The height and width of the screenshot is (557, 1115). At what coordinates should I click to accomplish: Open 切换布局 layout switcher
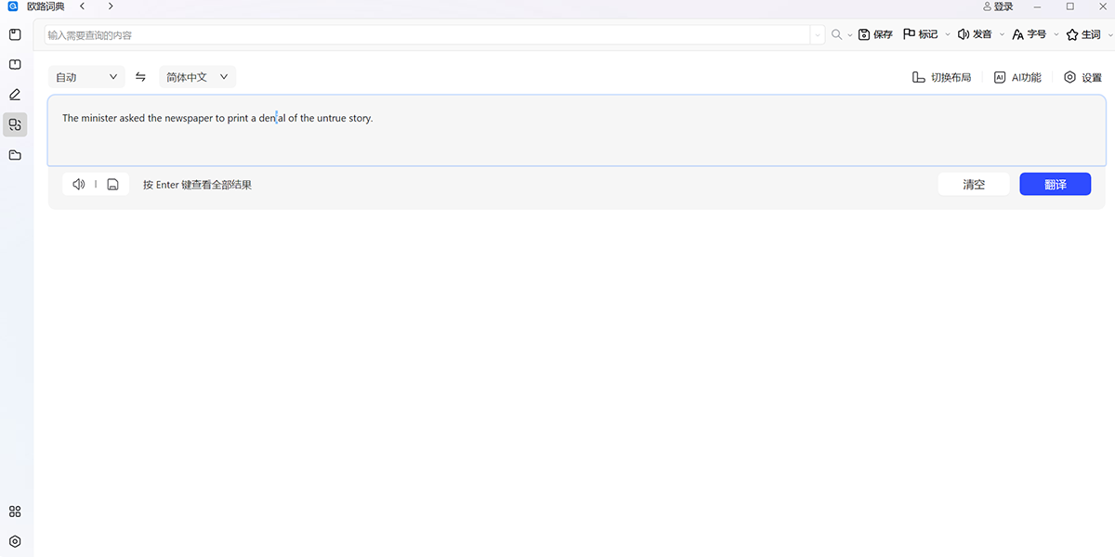point(941,77)
